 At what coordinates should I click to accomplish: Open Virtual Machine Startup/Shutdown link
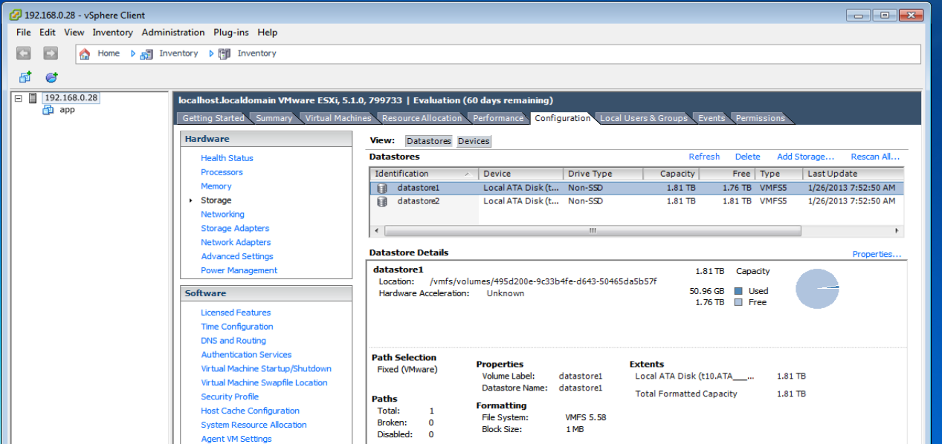pyautogui.click(x=266, y=369)
